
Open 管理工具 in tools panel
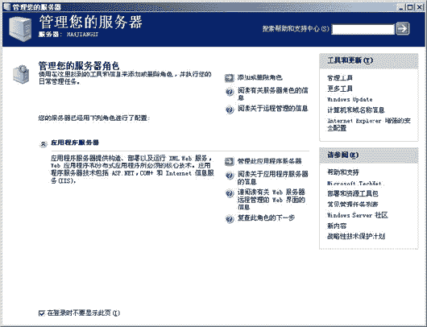tap(340, 78)
